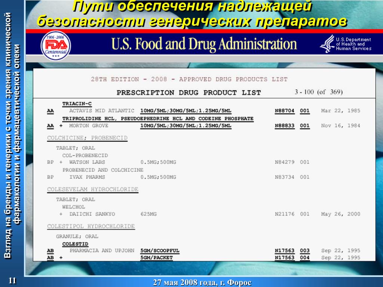Image resolution: width=383 pixels, height=287 pixels.
Task: Click the footer date 27 мая 2008 года, г. Форос
Action: pyautogui.click(x=202, y=283)
